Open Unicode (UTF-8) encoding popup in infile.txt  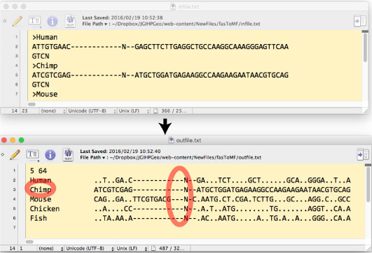[x=92, y=110]
